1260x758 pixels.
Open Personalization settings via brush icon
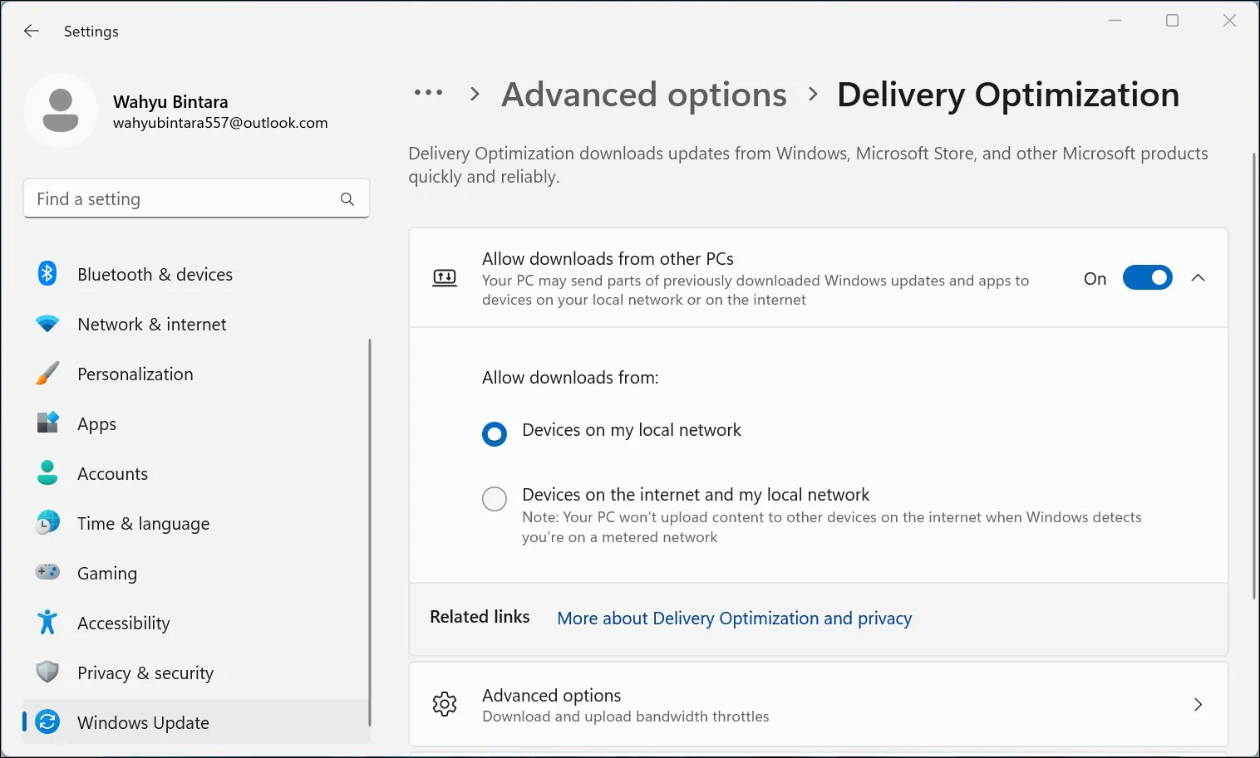pyautogui.click(x=47, y=374)
